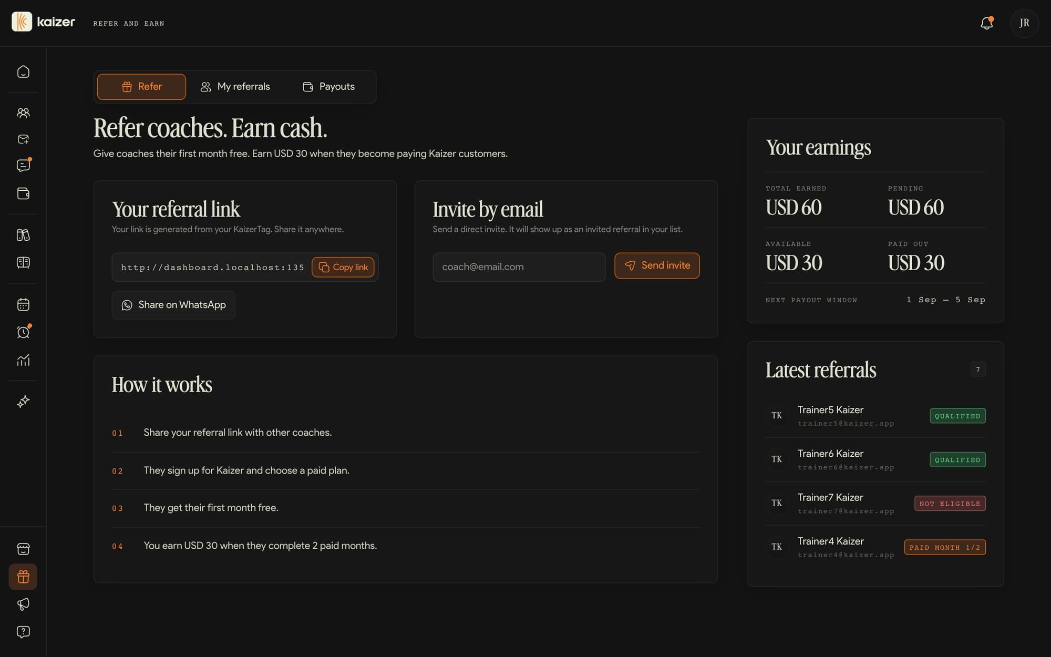The height and width of the screenshot is (657, 1051).
Task: Click Trainer5's Qualified badge
Action: (x=957, y=416)
